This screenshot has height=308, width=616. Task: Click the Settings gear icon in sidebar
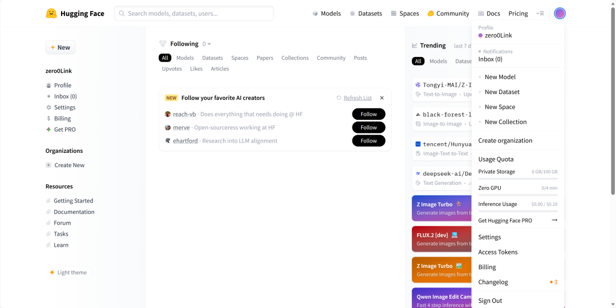pos(49,107)
